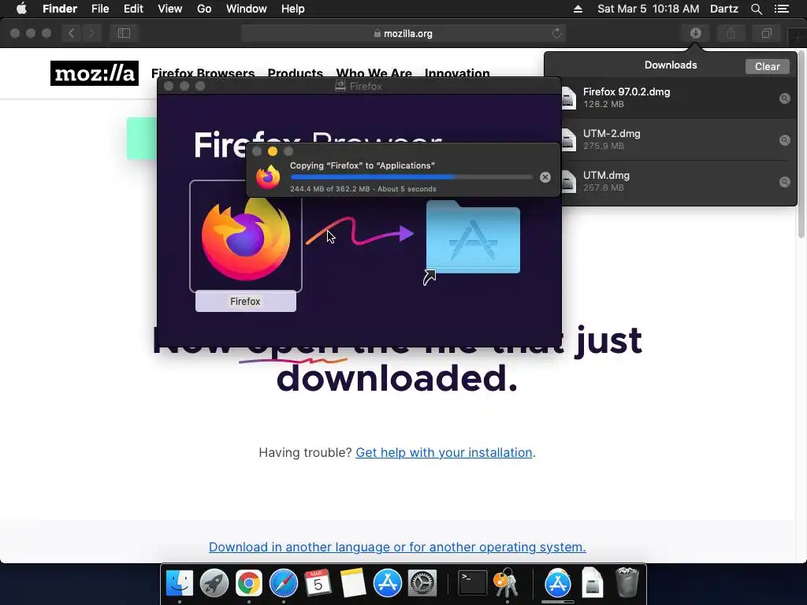807x605 pixels.
Task: Open Products nav menu
Action: point(296,73)
